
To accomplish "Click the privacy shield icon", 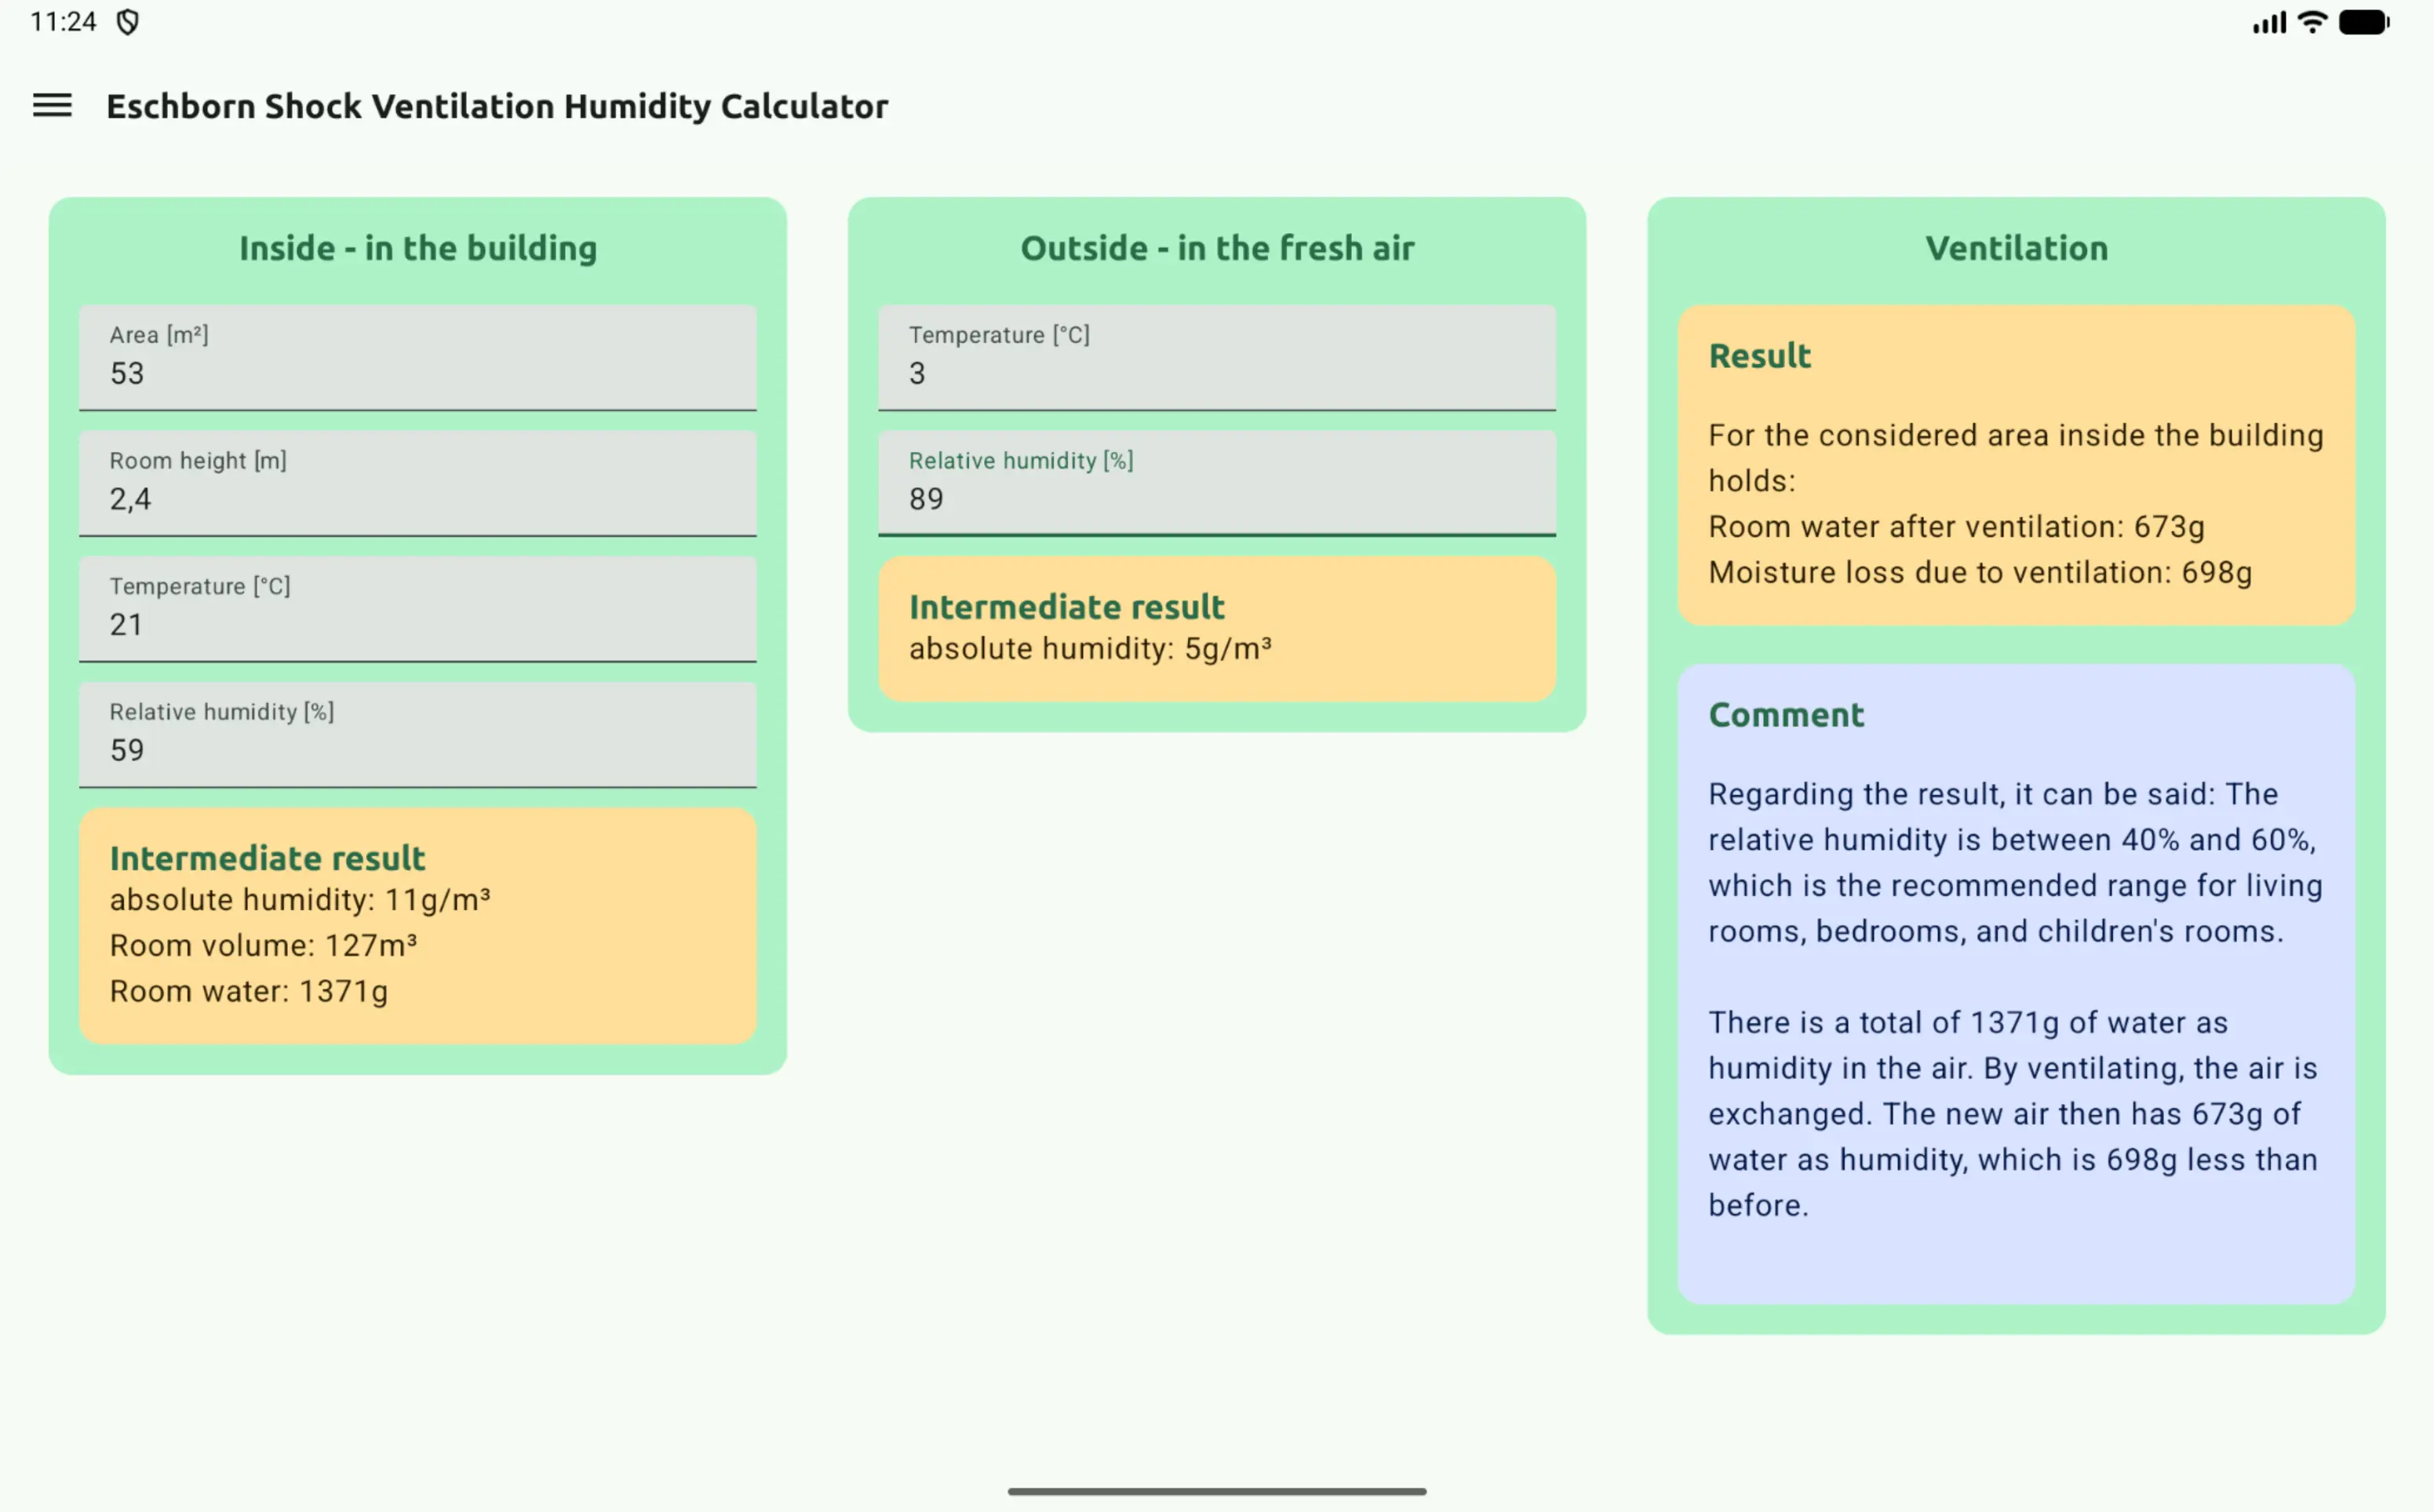I will [126, 21].
